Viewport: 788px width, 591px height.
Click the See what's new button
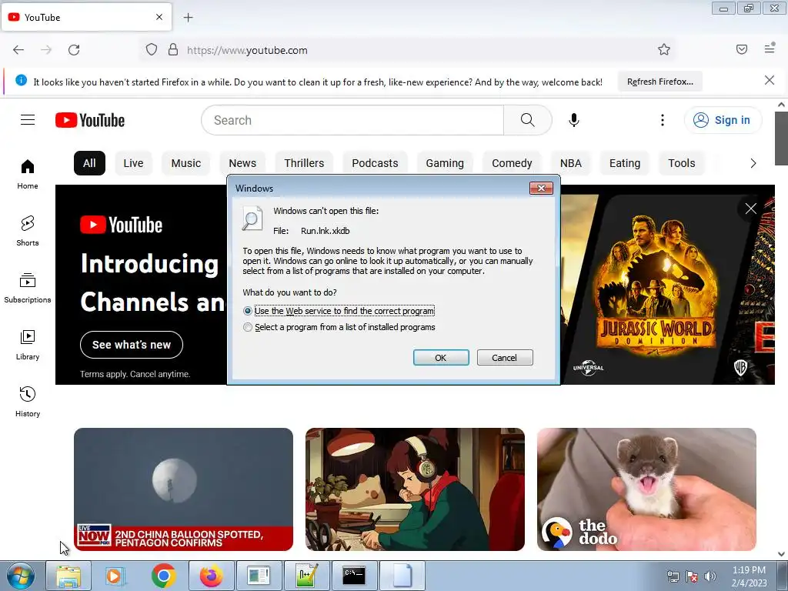pyautogui.click(x=131, y=345)
